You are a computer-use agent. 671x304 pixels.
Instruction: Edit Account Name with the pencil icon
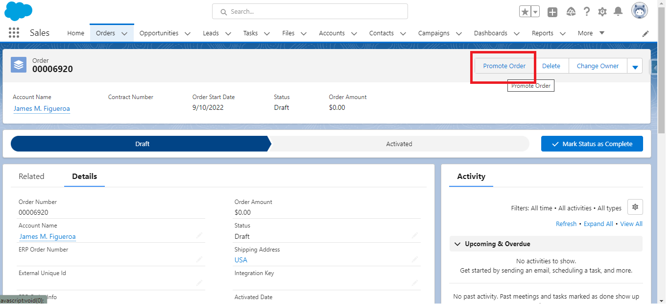pos(199,236)
